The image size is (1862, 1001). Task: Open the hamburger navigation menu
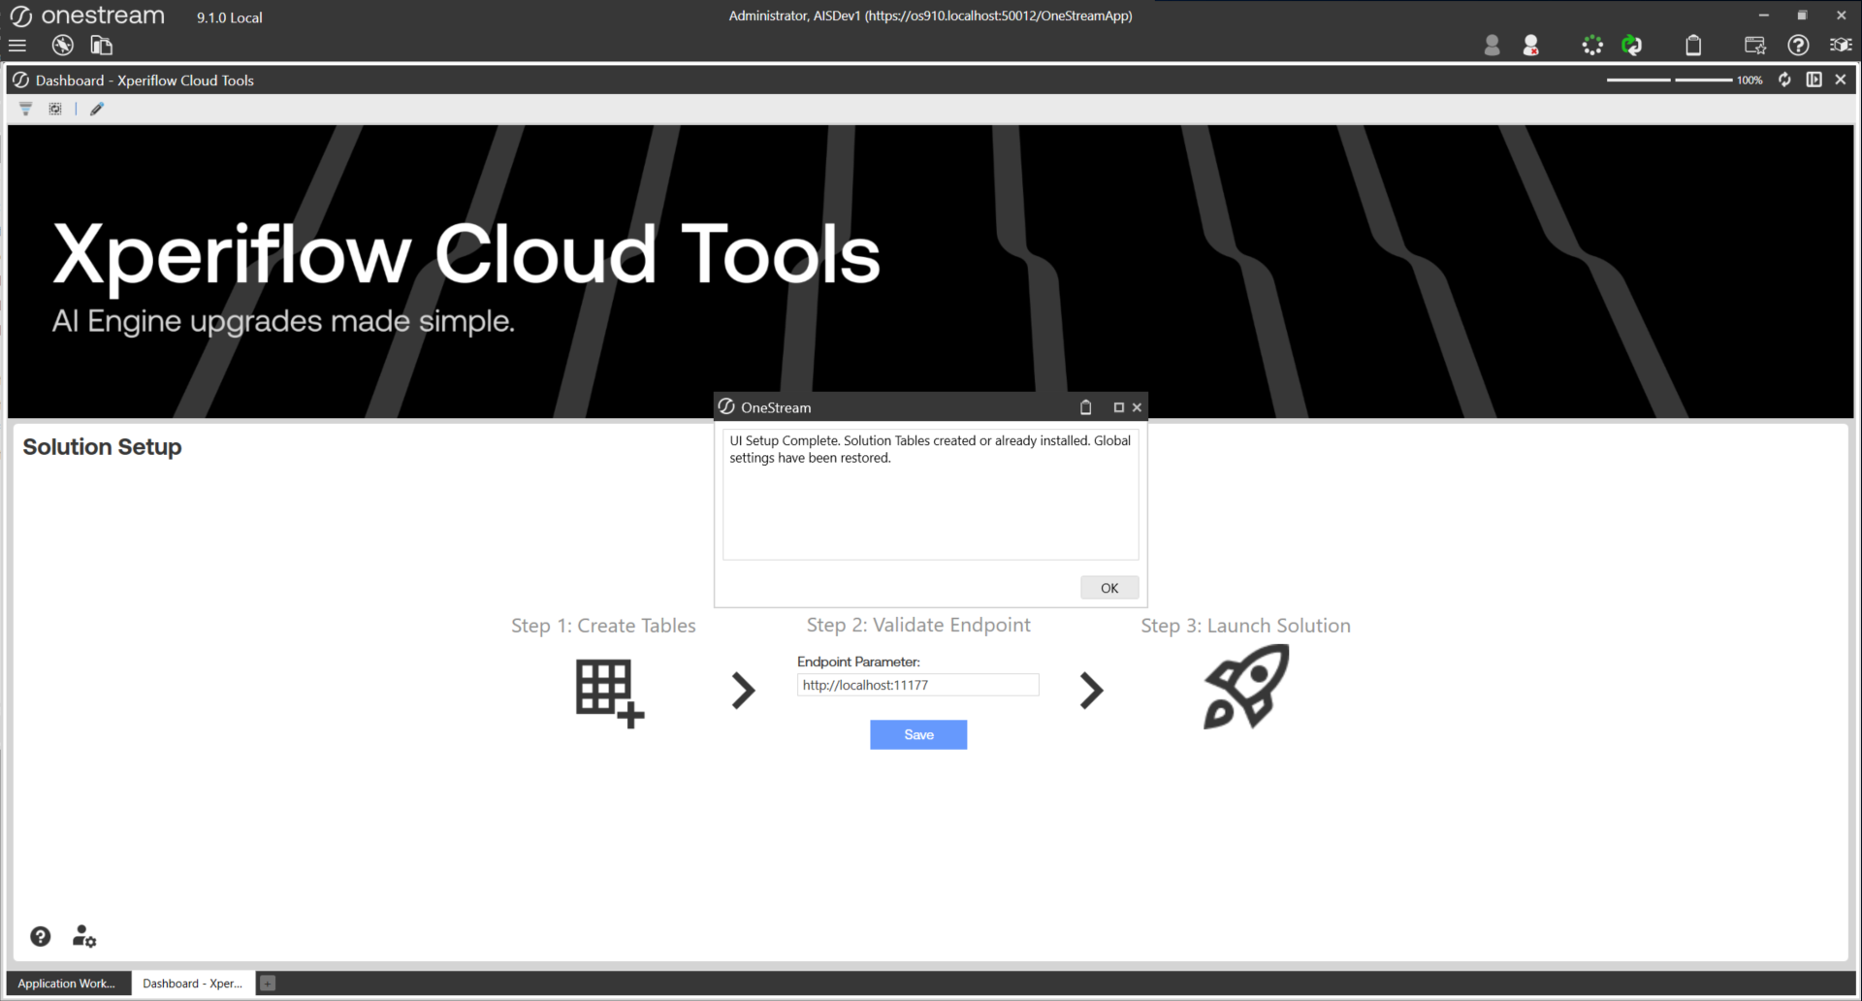[17, 46]
